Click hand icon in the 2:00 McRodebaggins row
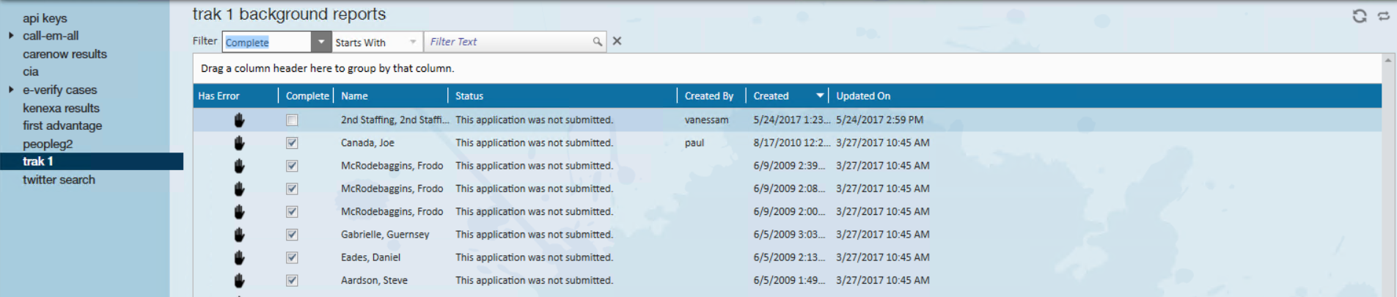 pos(239,212)
